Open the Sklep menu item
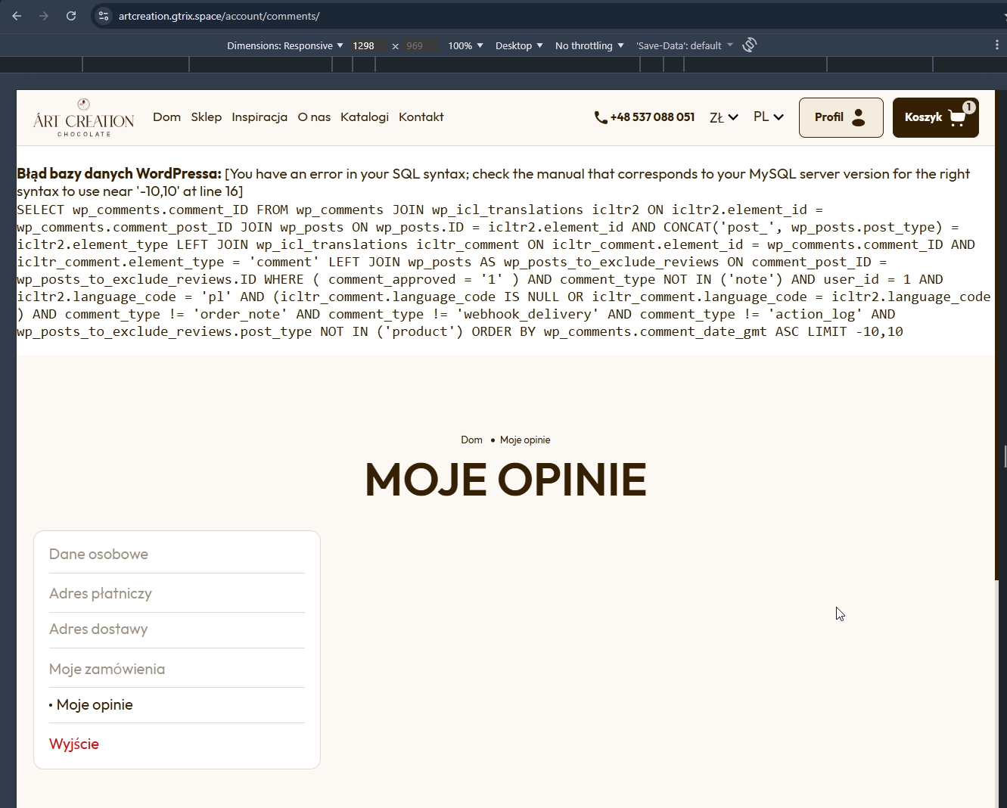The image size is (1007, 808). tap(207, 117)
